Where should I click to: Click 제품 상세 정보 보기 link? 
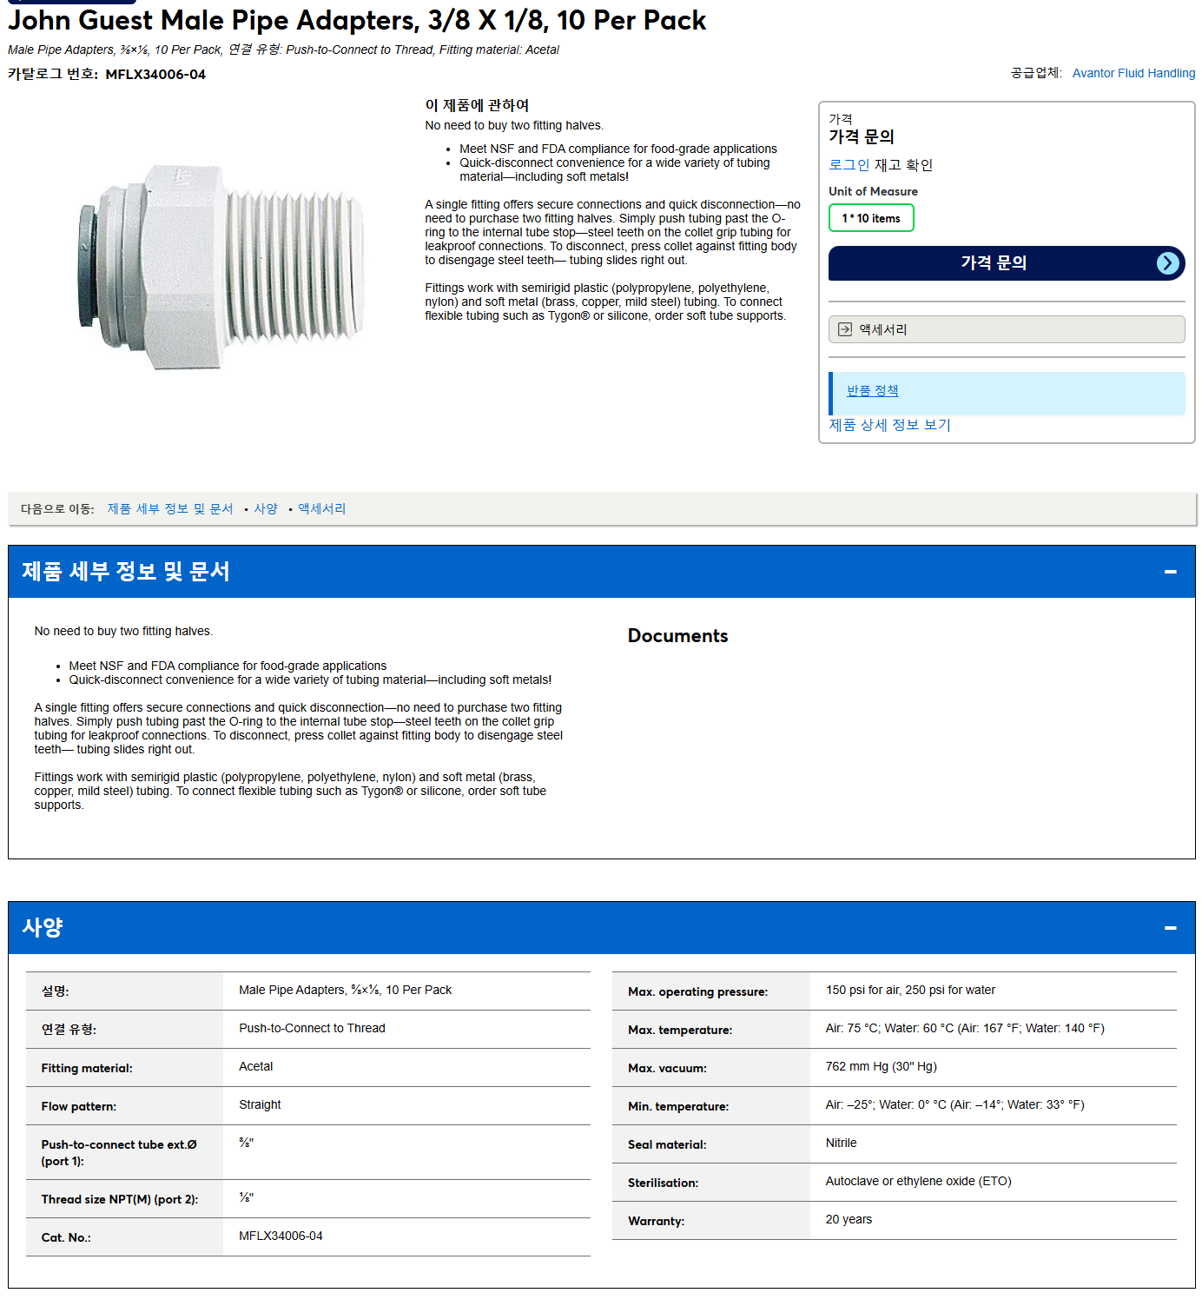pyautogui.click(x=889, y=425)
